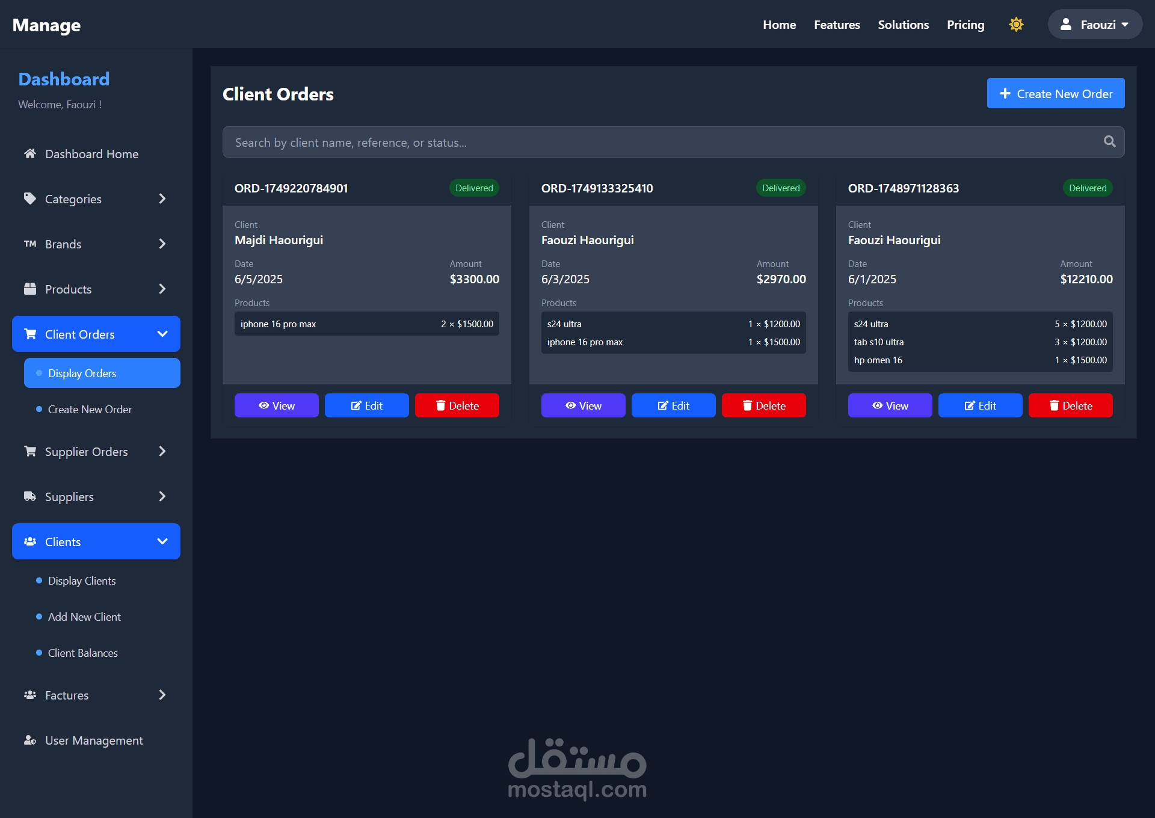Collapse the Client Orders section chevron
The height and width of the screenshot is (818, 1155).
[x=162, y=334]
